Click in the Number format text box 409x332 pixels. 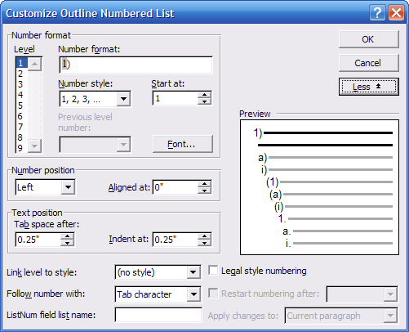pos(136,65)
